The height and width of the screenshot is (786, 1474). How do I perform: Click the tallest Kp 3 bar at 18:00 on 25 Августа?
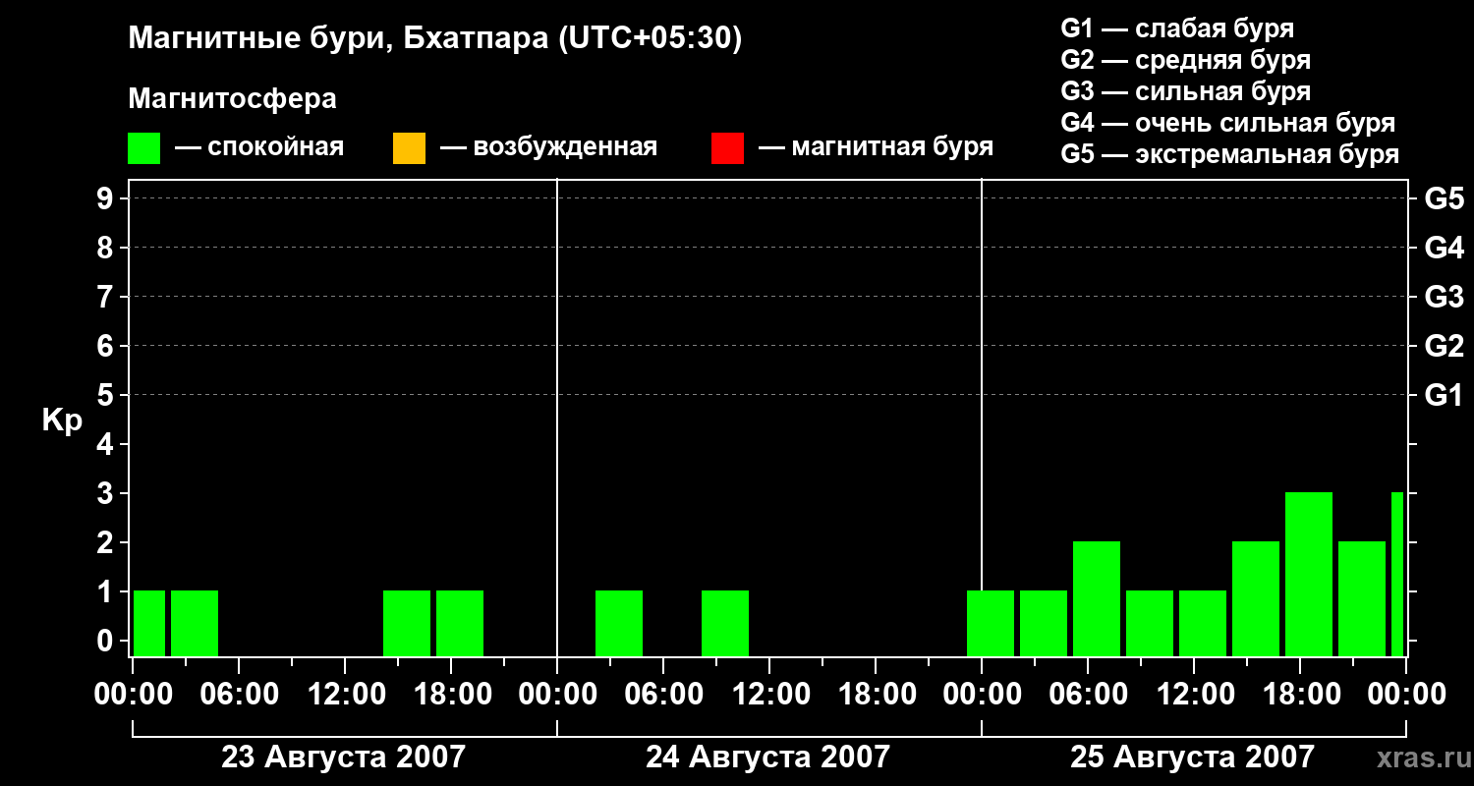1309,574
